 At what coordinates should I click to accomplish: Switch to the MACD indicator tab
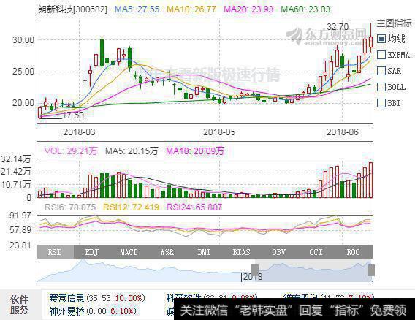pyautogui.click(x=129, y=252)
